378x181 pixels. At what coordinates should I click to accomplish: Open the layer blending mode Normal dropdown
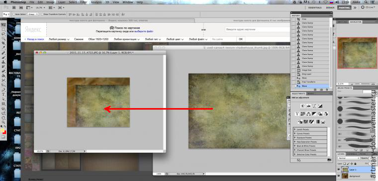point(349,158)
